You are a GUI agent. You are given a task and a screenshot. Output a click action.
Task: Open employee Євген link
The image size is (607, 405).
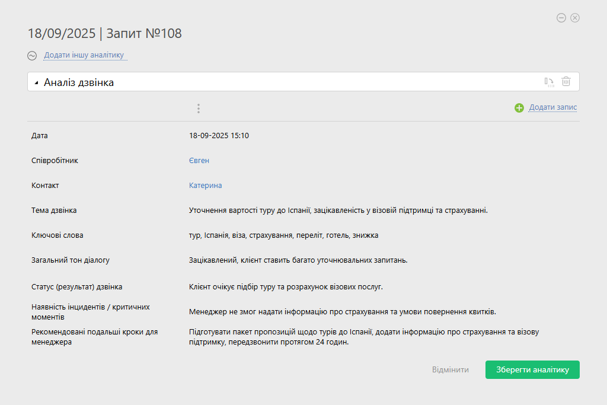pyautogui.click(x=199, y=161)
